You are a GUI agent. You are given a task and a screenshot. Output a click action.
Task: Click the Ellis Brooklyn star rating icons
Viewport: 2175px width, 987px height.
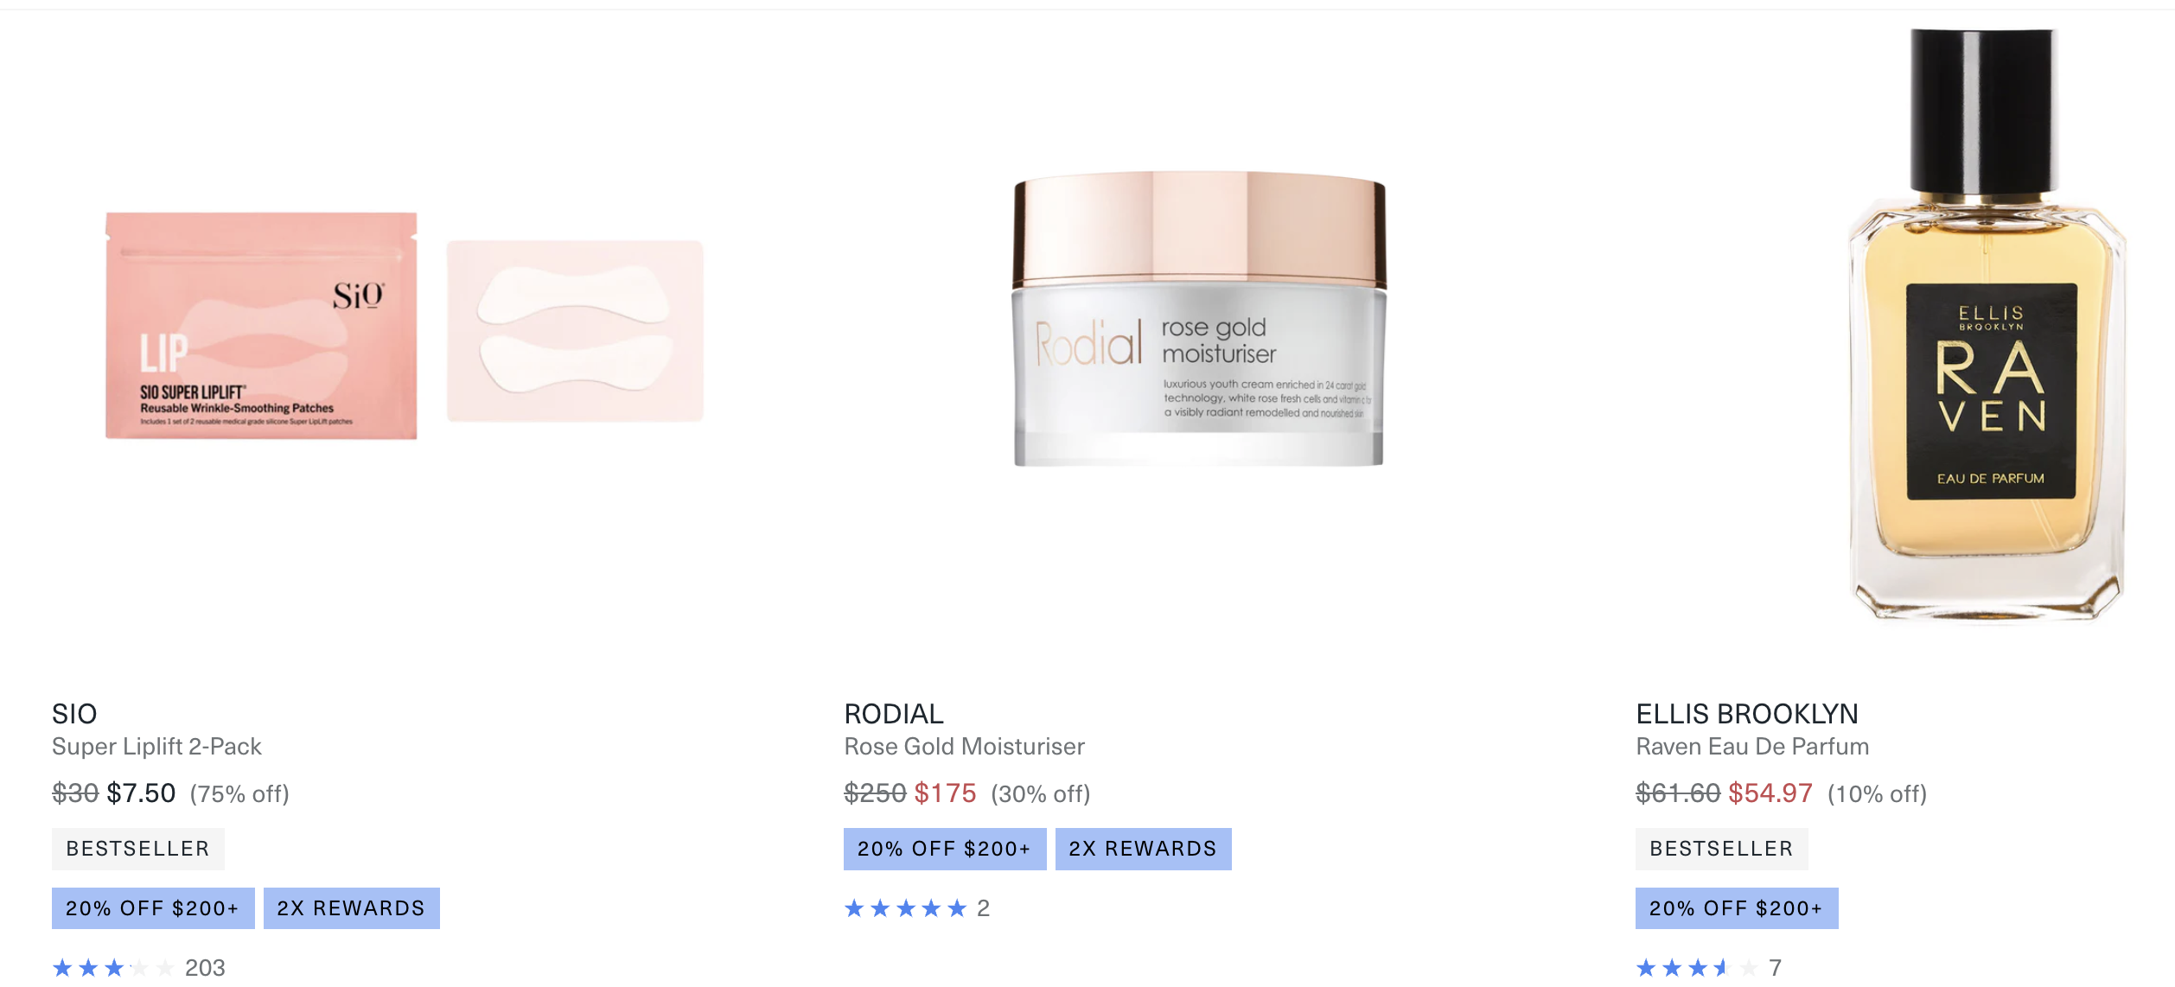(x=1697, y=968)
